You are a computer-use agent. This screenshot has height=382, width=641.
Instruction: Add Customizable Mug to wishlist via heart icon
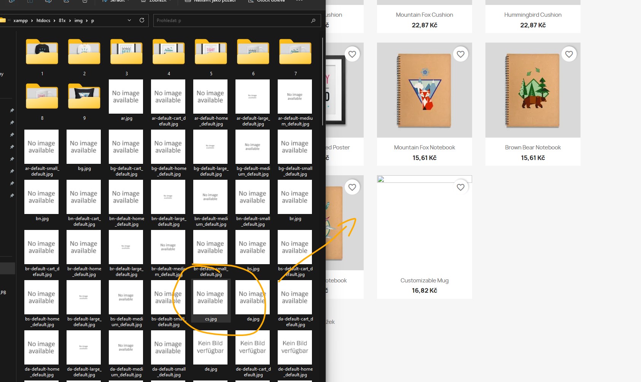pyautogui.click(x=460, y=187)
